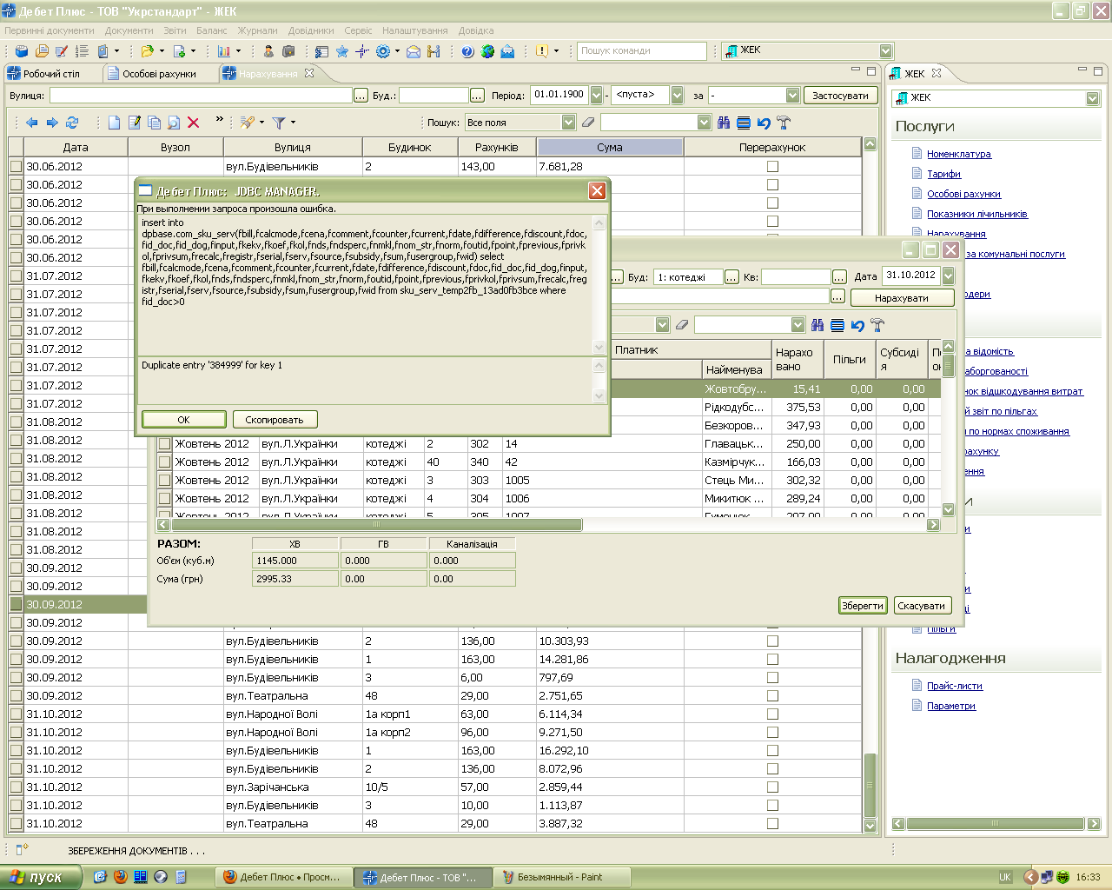The height and width of the screenshot is (890, 1112).
Task: Open ЖЕK combo in the right side panel
Action: (x=1093, y=98)
